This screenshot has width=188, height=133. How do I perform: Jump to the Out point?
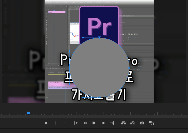point(112,123)
